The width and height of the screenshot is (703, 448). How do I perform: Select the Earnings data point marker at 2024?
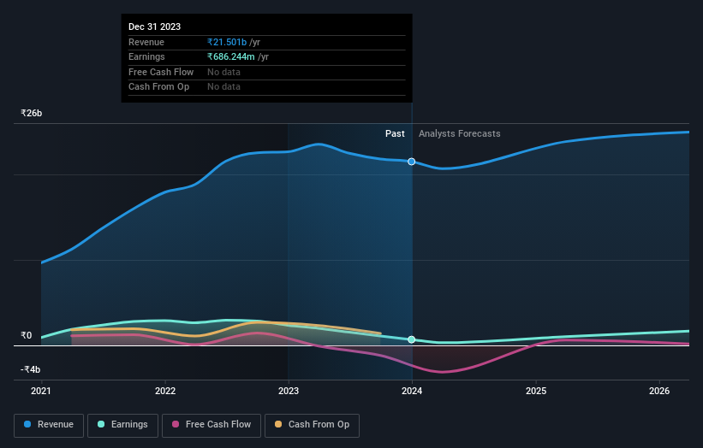tap(412, 339)
